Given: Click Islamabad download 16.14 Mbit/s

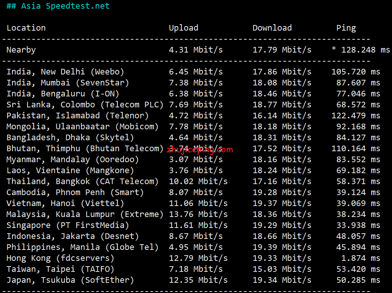Looking at the screenshot, I should [x=282, y=116].
